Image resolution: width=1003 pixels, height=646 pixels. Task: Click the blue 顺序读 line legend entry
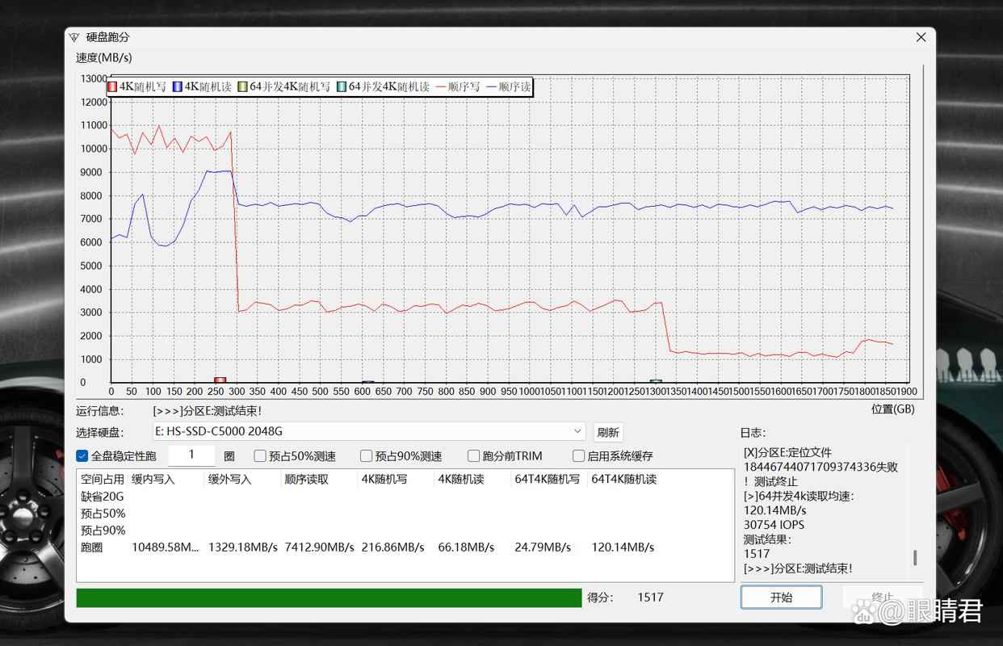(x=509, y=86)
